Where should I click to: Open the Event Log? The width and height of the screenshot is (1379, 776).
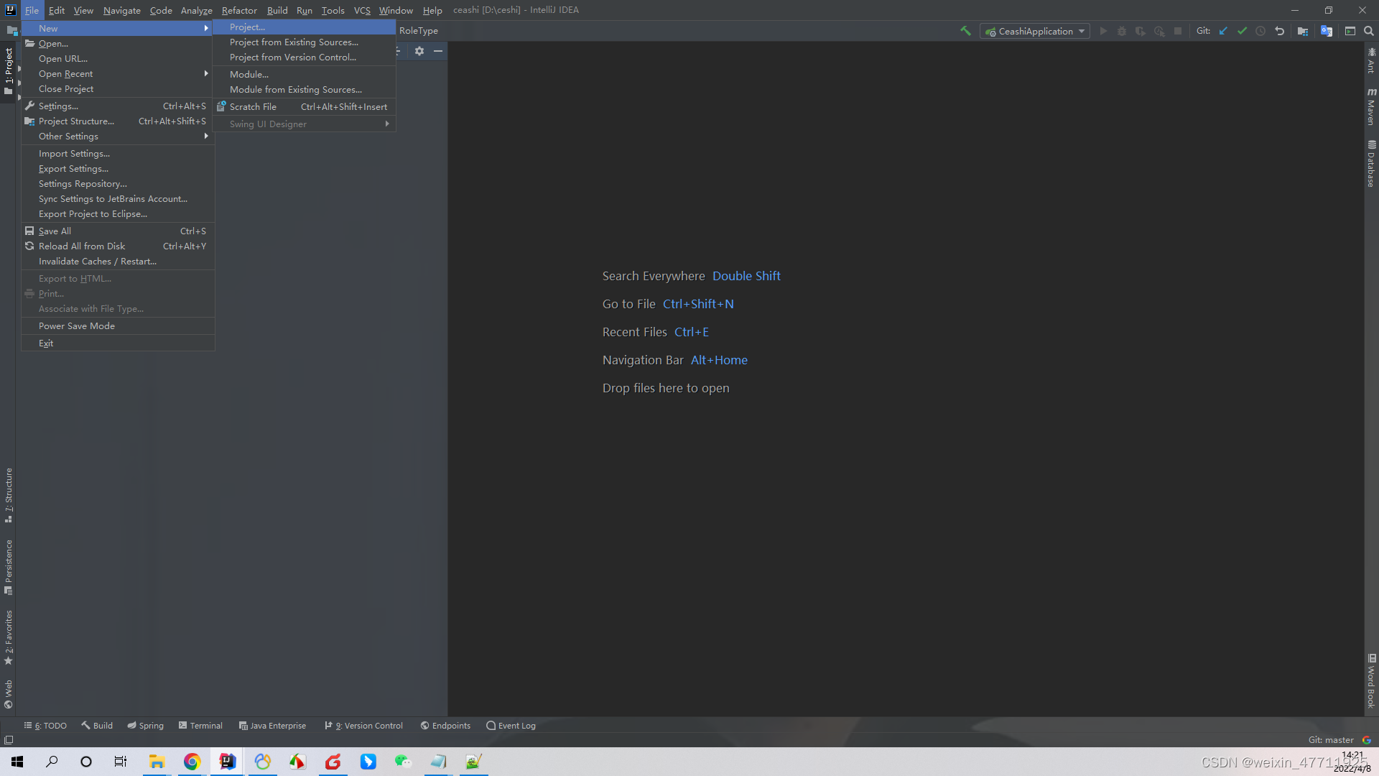pos(511,726)
